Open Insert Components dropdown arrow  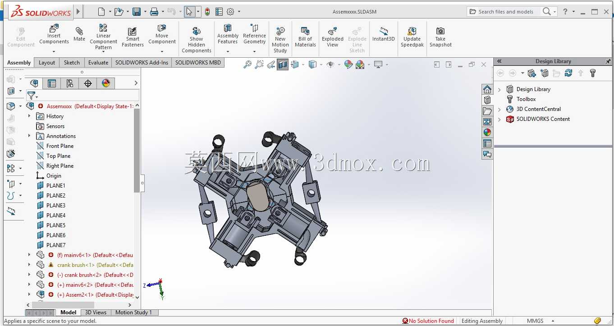pyautogui.click(x=54, y=51)
